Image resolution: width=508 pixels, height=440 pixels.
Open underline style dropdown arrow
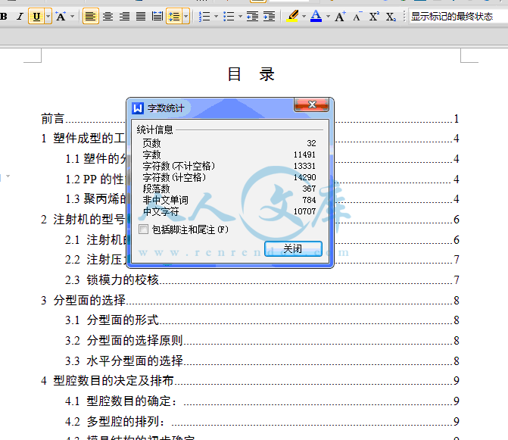pyautogui.click(x=48, y=16)
